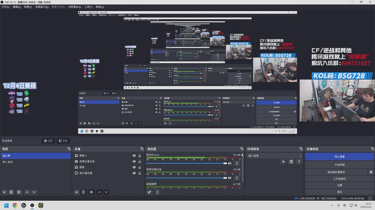This screenshot has height=210, width=375.
Task: Open the transition type dropdown 插入视频
Action: tap(274, 156)
